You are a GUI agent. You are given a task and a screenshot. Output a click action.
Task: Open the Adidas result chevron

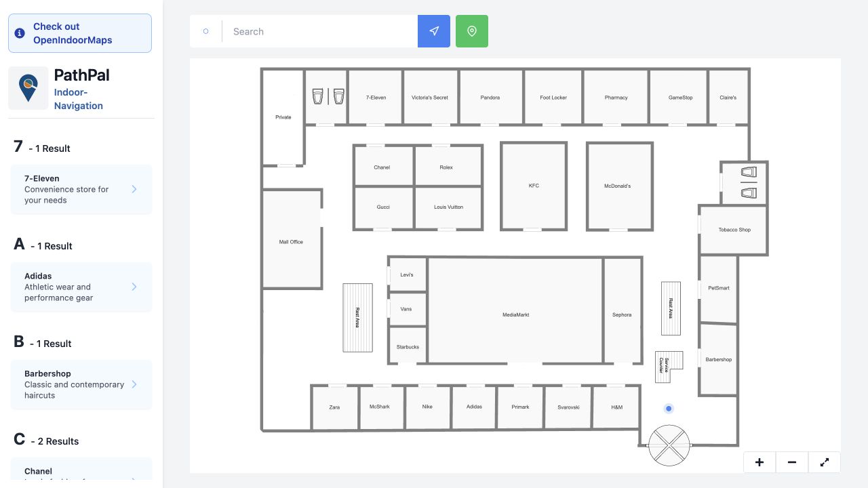[x=134, y=287]
